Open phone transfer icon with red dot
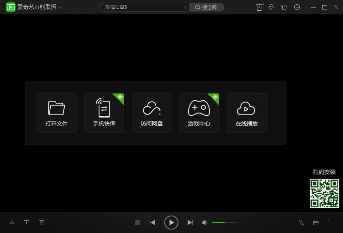Screen dimensions: 343x233 point(259,7)
